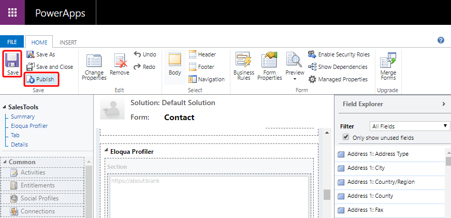Collapse the Field Explorer panel chevron
Screen dimensions: 451x218
[x=444, y=104]
